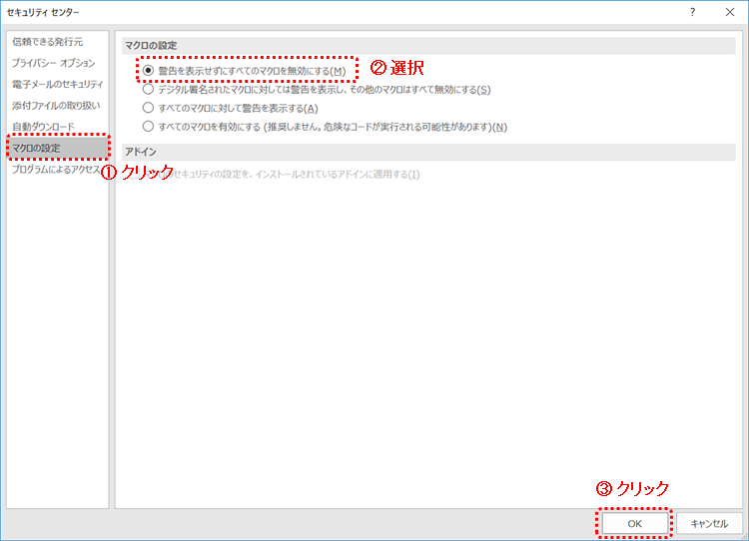Click the セキュリティ センター title bar text
This screenshot has width=749, height=541.
(x=43, y=12)
